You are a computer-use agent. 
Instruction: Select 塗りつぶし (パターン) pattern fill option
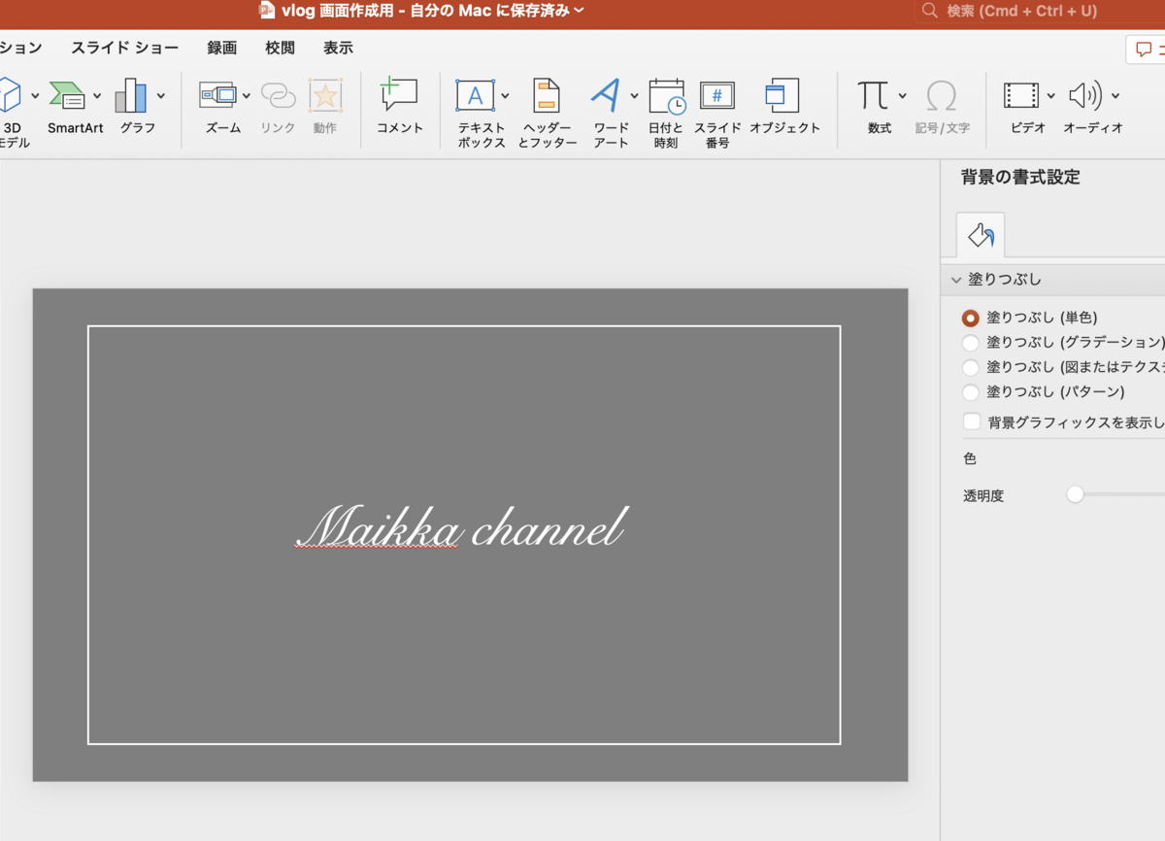(971, 393)
